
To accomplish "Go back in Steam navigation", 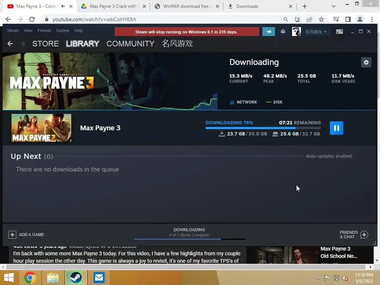I will point(10,44).
